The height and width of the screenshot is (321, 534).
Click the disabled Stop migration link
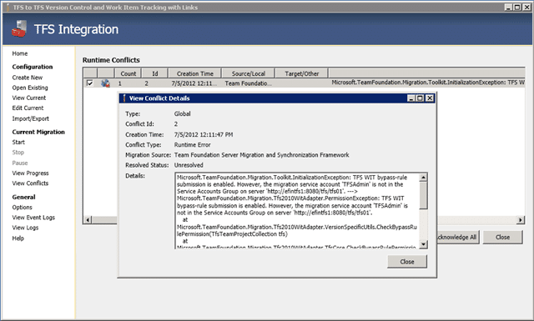tap(18, 152)
